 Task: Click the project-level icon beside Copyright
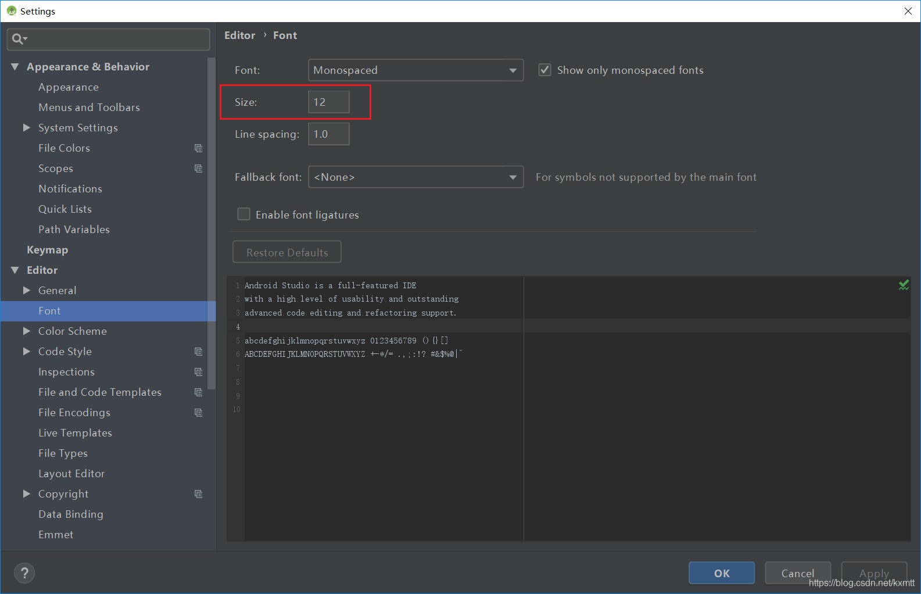pyautogui.click(x=198, y=494)
